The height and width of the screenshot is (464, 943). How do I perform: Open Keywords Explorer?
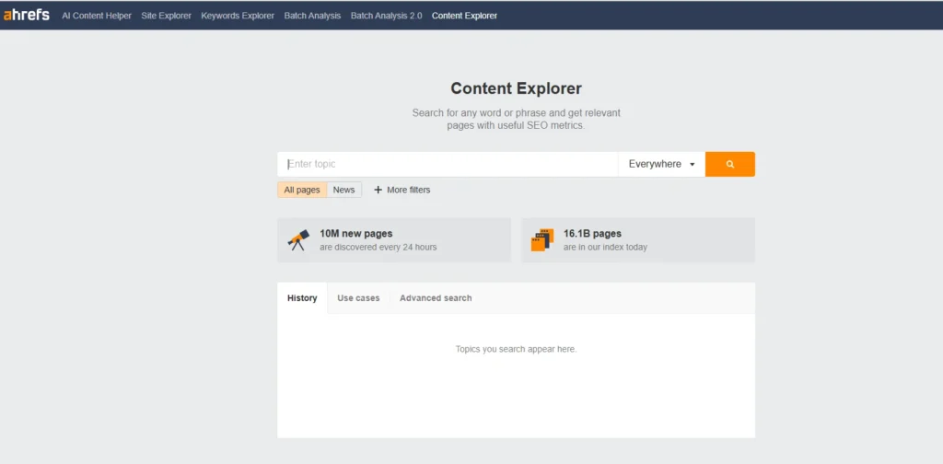point(238,16)
